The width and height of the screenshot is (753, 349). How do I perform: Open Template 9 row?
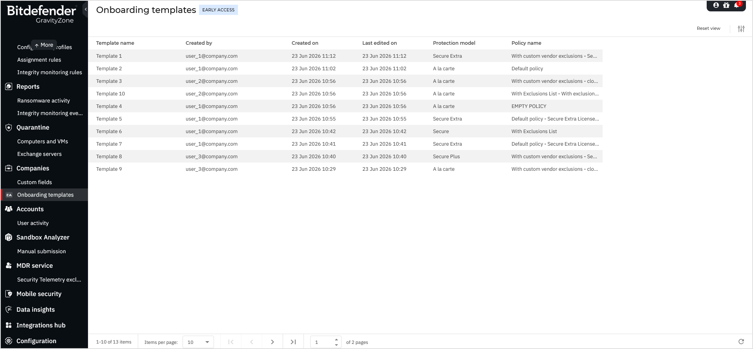pos(345,169)
